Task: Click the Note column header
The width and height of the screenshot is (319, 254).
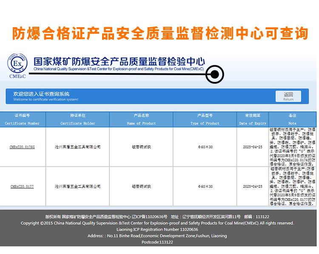Action: pos(293,119)
